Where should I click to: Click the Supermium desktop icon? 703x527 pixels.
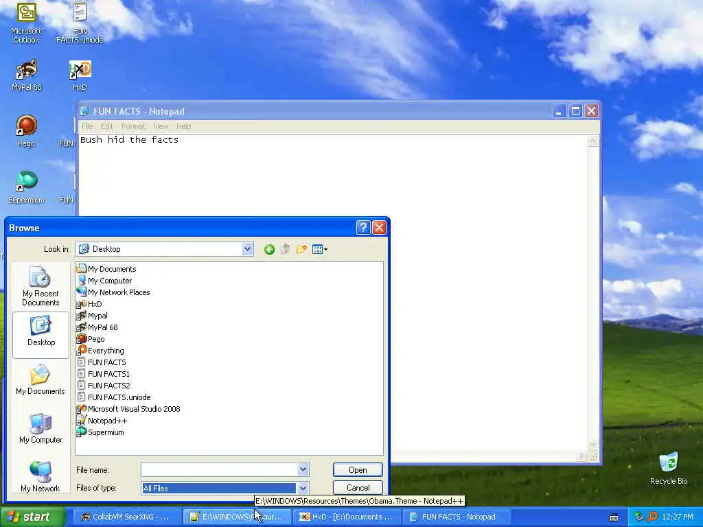pyautogui.click(x=27, y=188)
